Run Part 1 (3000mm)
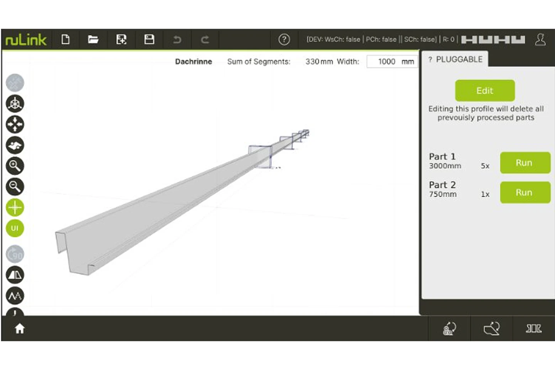Screen dimensions: 555x370 point(525,163)
